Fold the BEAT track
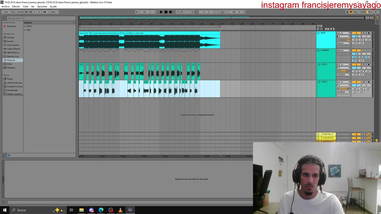The width and height of the screenshot is (381, 214). (318, 33)
